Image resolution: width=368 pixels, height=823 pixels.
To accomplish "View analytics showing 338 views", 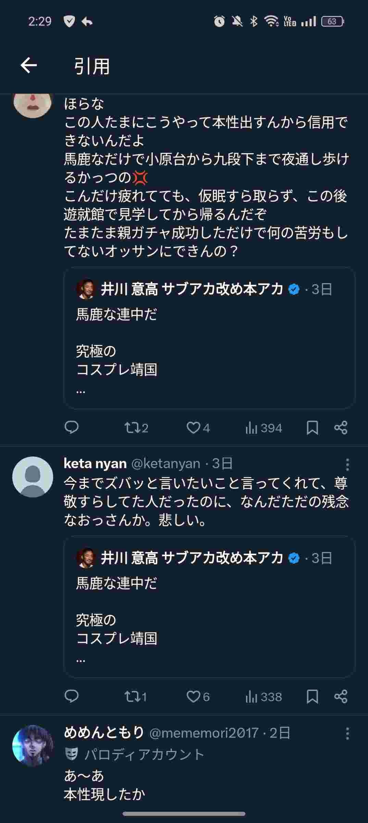I will coord(264,697).
